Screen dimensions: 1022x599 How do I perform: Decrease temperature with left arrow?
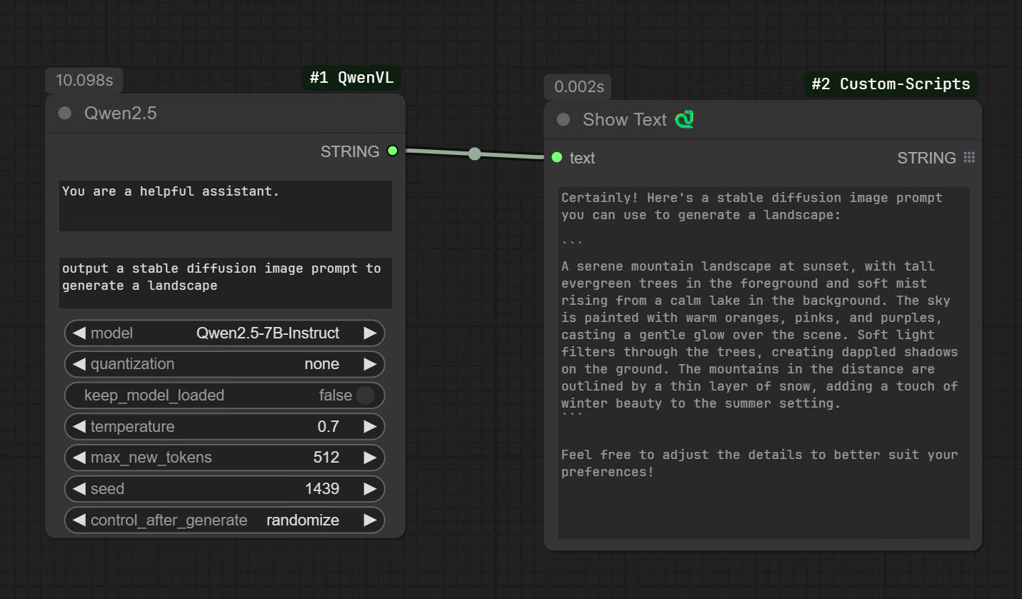79,427
